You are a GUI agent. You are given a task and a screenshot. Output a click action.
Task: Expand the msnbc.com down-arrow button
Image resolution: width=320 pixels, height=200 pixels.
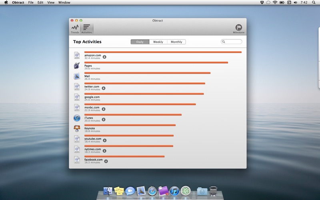(104, 109)
